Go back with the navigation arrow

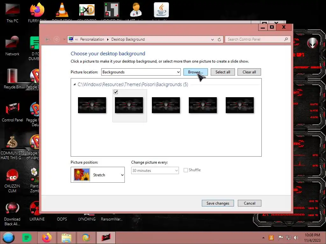tap(47, 39)
